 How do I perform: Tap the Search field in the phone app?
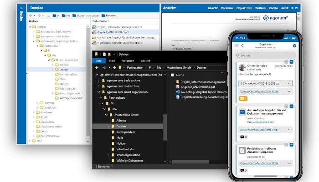[265, 56]
